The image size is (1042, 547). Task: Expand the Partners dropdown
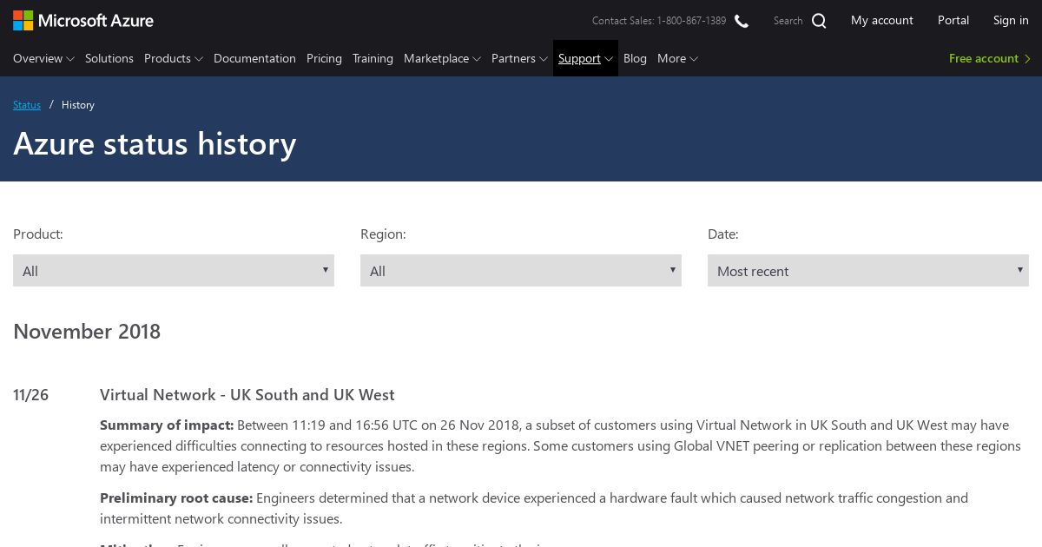tap(519, 58)
